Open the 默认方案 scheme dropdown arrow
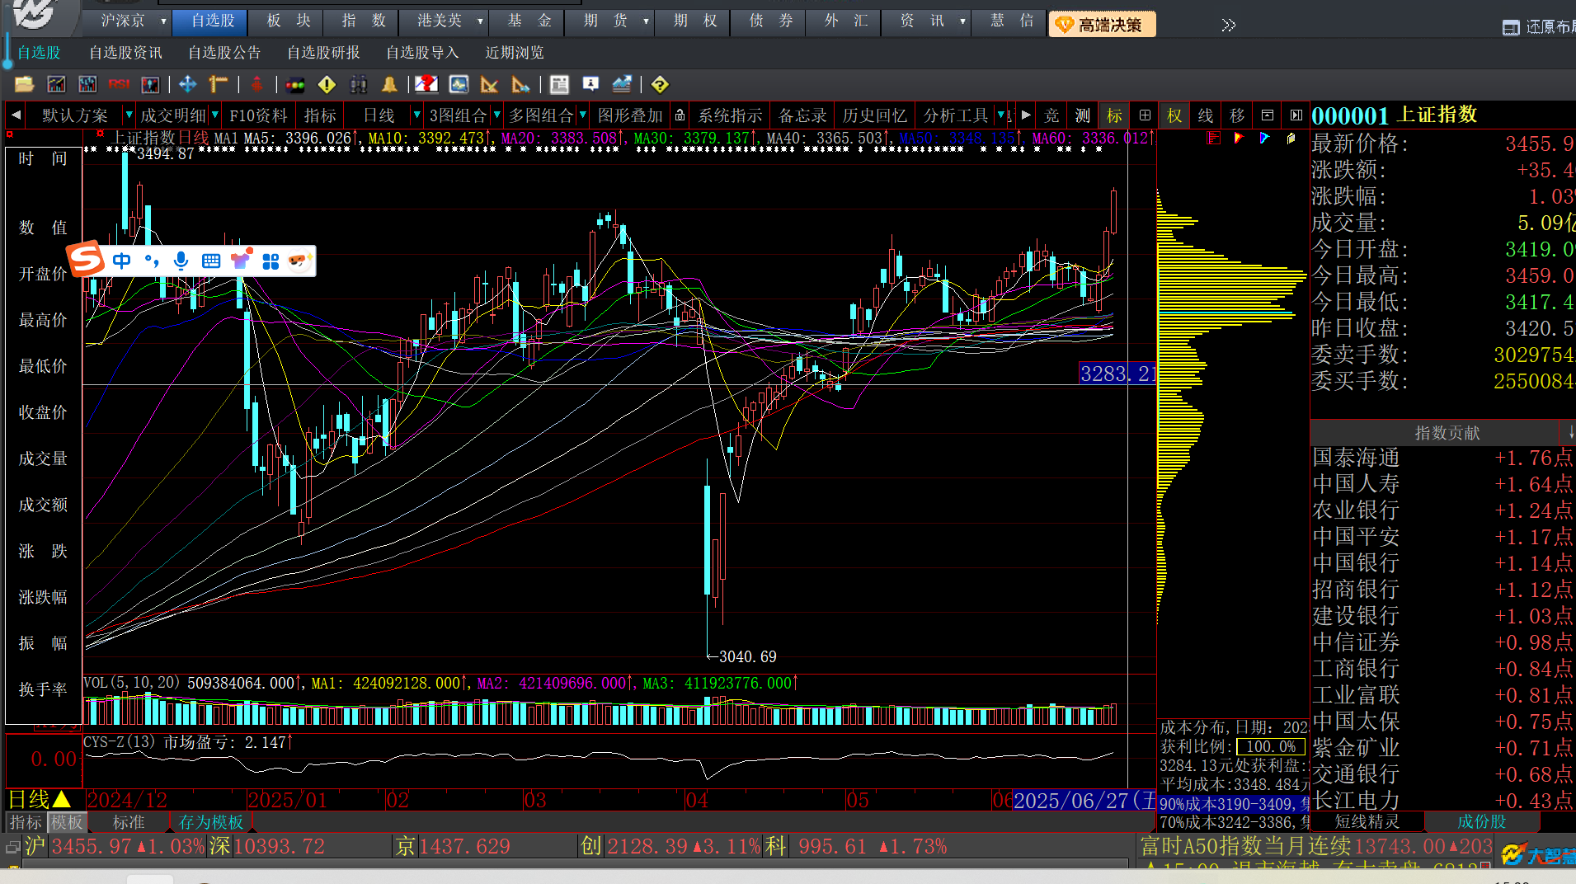Screen dimensions: 1576x884 point(128,115)
